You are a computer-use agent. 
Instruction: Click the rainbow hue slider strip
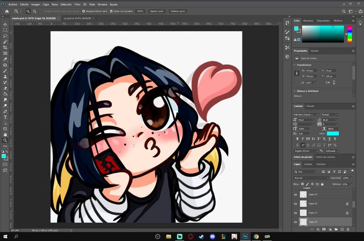(350, 34)
